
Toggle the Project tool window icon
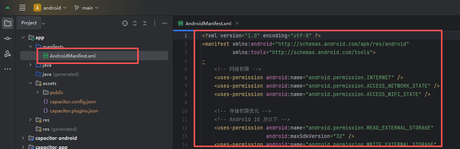[8, 24]
